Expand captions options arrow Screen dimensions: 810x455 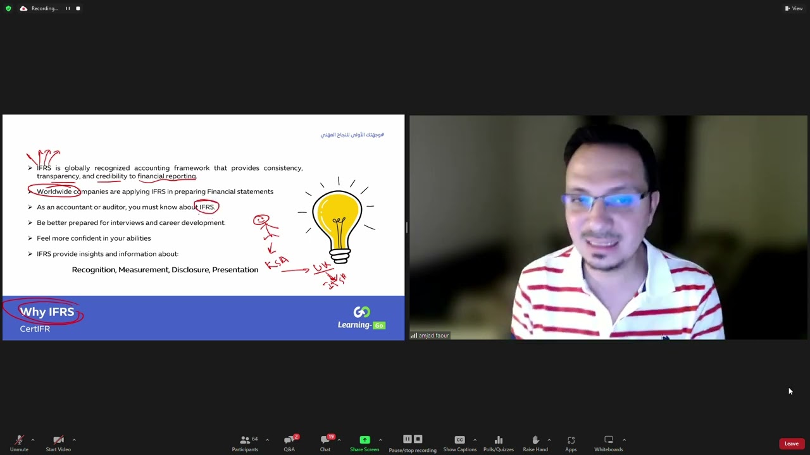[x=475, y=440]
